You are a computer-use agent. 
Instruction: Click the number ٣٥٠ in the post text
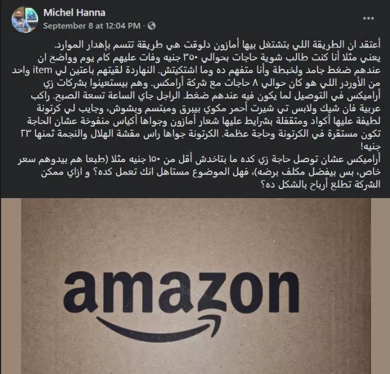(190, 58)
